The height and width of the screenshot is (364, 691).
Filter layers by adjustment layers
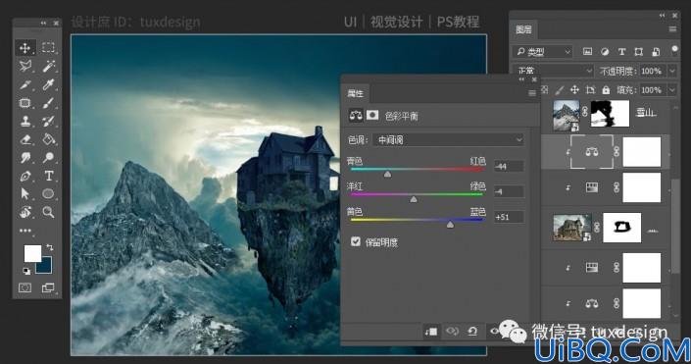[605, 52]
